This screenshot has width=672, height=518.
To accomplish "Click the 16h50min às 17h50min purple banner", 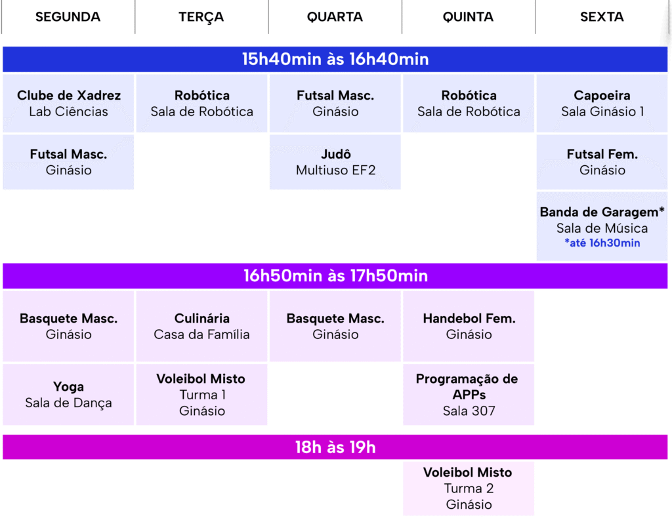I will click(335, 275).
